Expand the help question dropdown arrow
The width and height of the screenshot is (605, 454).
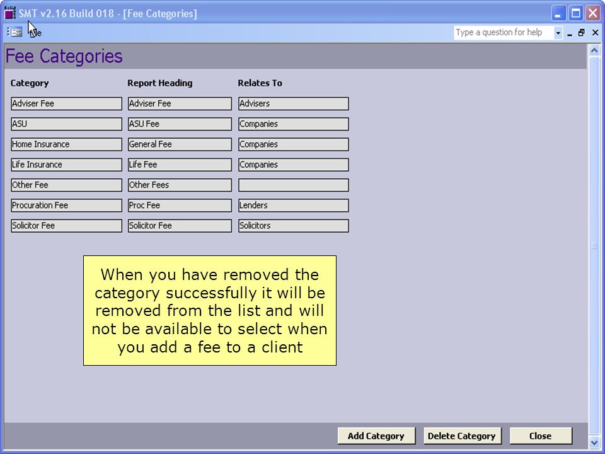coord(558,33)
